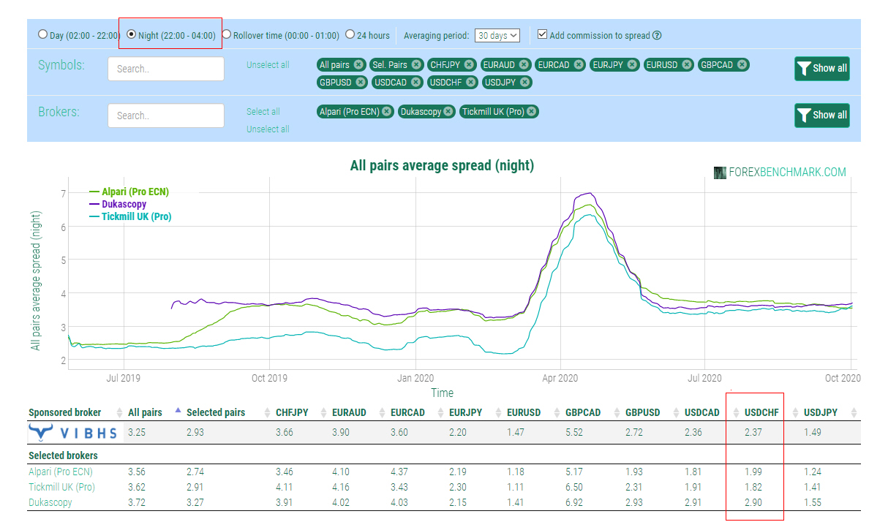The image size is (869, 522).
Task: Toggle Dukascopy series in chart legend
Action: (x=124, y=204)
